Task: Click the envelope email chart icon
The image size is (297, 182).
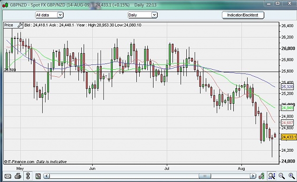Action: coord(8,176)
